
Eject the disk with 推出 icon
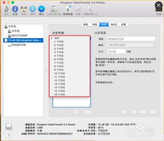[41, 9]
